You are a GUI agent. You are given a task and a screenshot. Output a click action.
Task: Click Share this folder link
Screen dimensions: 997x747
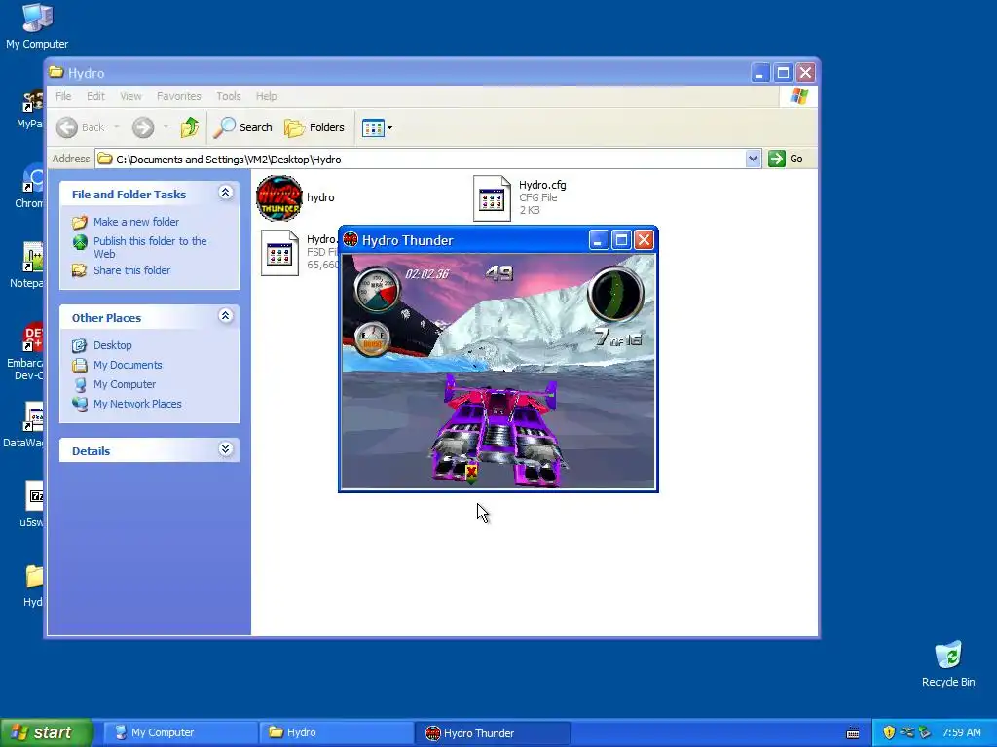[x=131, y=270]
